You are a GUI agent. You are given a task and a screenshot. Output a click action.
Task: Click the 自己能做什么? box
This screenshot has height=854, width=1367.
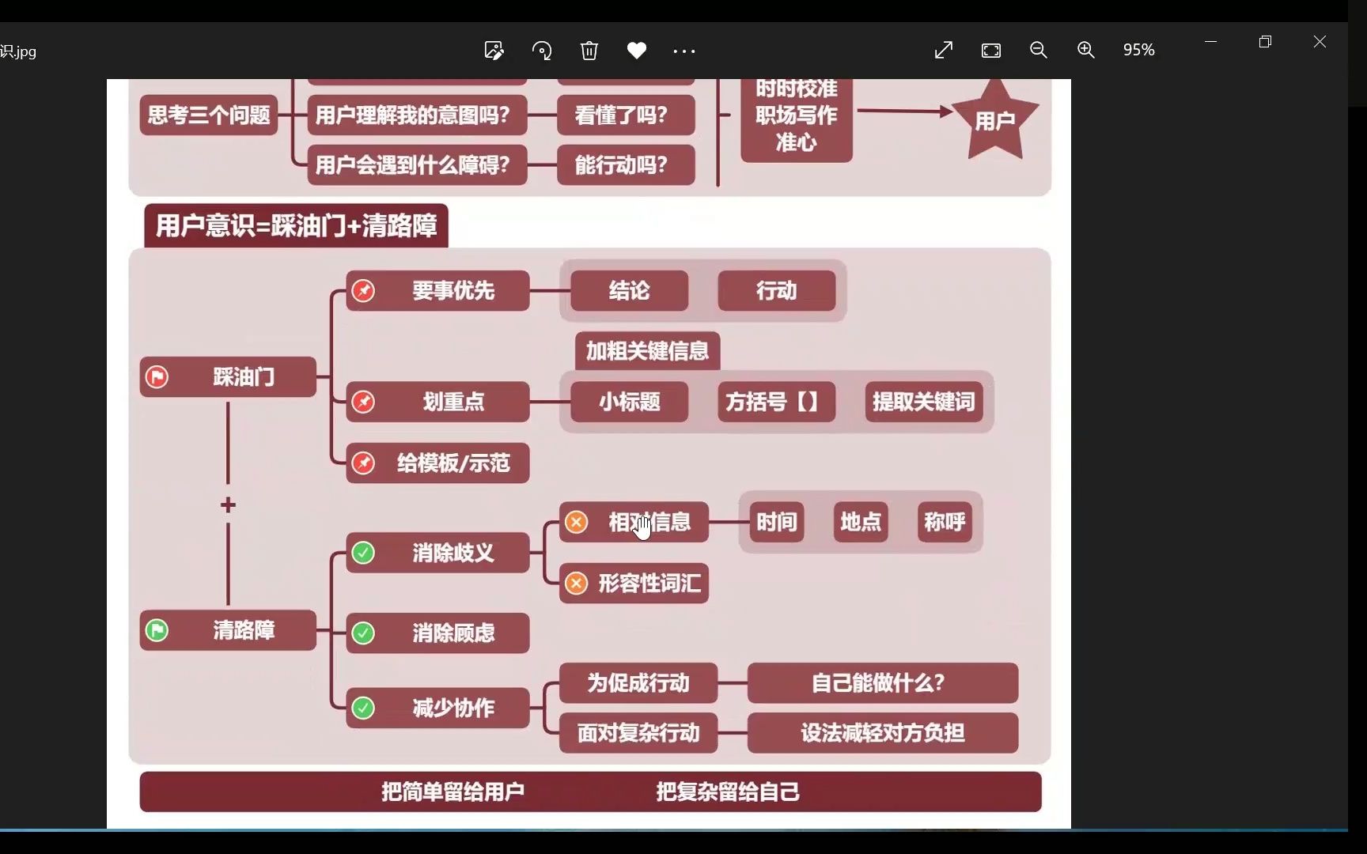click(882, 683)
